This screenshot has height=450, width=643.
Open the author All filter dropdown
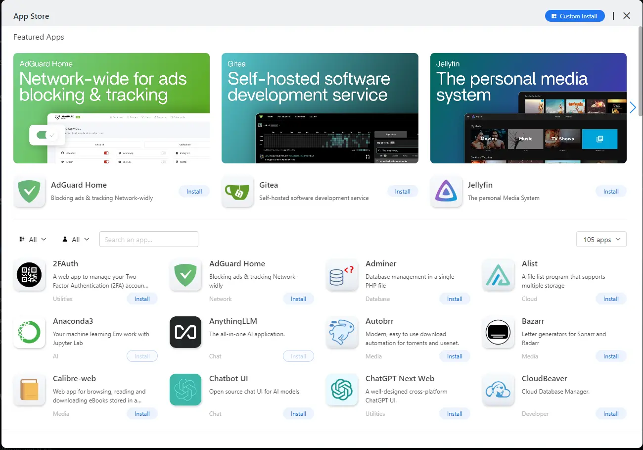pyautogui.click(x=76, y=240)
